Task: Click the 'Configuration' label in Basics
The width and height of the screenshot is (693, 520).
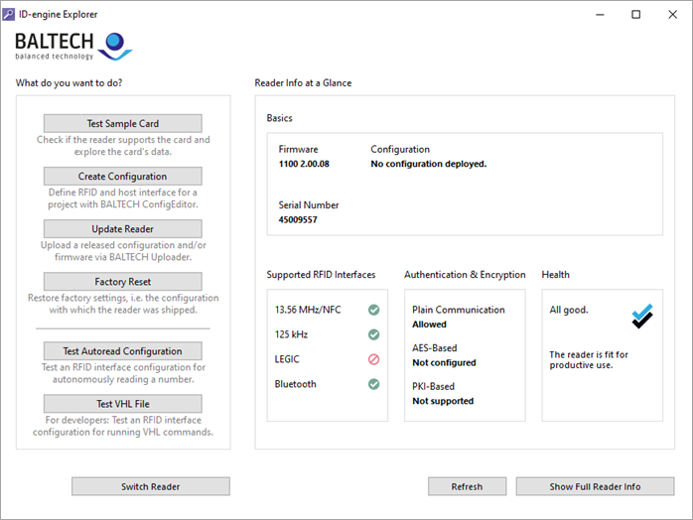Action: (400, 149)
